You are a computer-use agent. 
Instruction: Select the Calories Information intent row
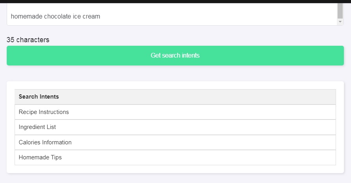point(175,142)
